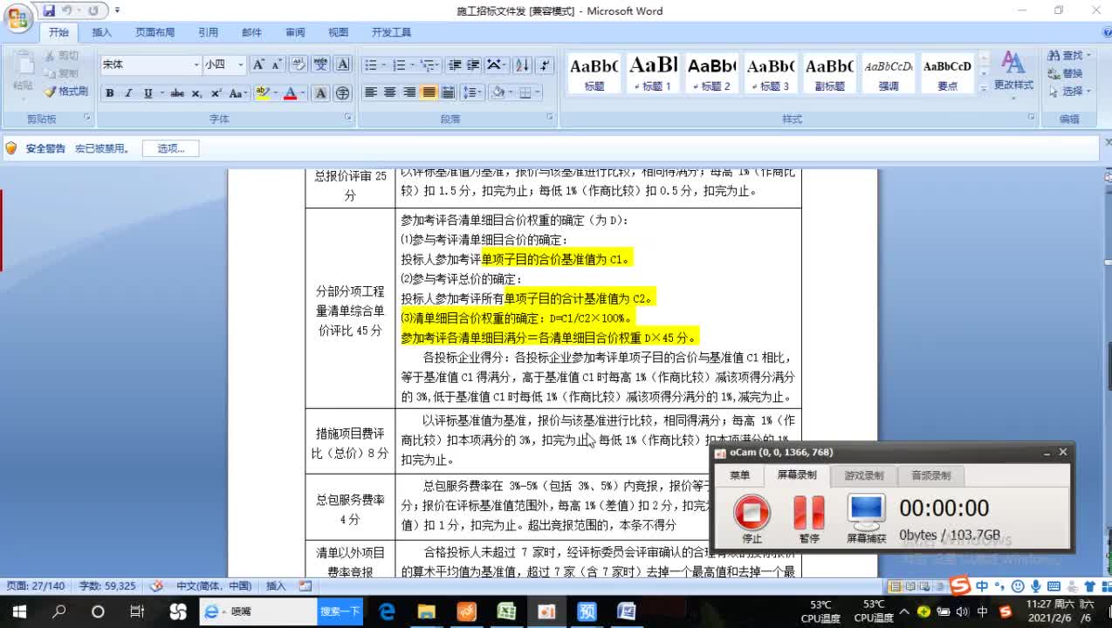Show or hide paragraph marks
Viewport: 1112px width, 628px height.
pyautogui.click(x=546, y=65)
